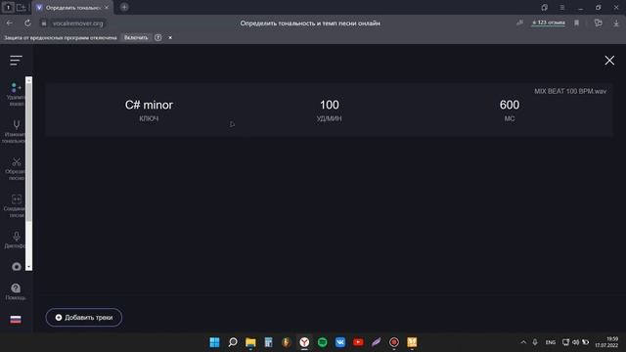The height and width of the screenshot is (352, 626).
Task: Dismiss the malware protection notification bar
Action: (170, 37)
